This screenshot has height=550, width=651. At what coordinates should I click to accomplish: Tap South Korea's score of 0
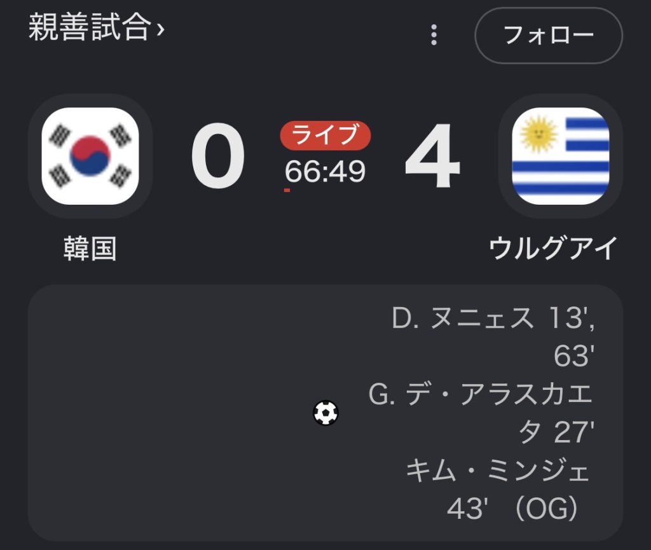click(218, 156)
